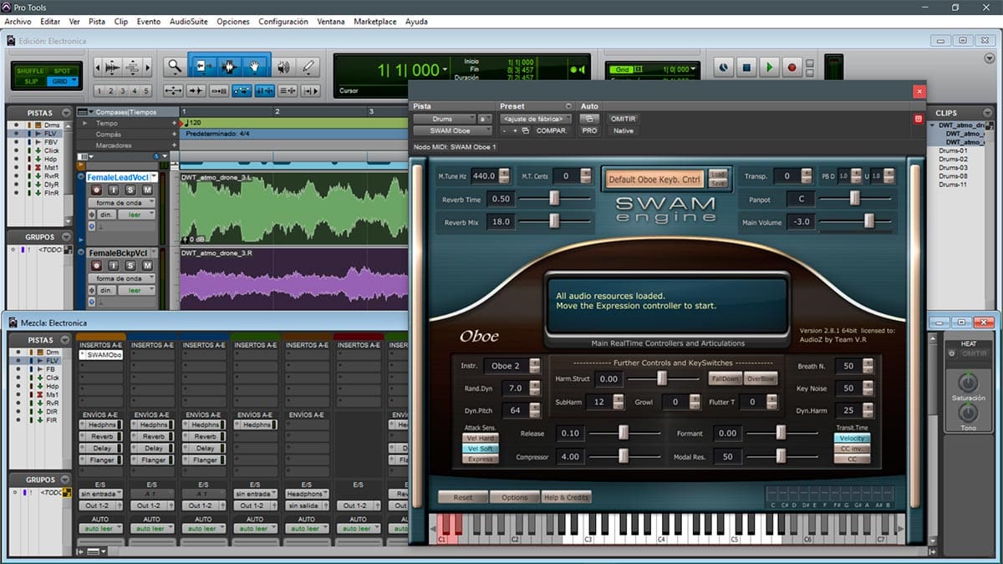The height and width of the screenshot is (564, 1003).
Task: Open the SWAM Oboe insert selector dropdown
Action: pyautogui.click(x=453, y=131)
